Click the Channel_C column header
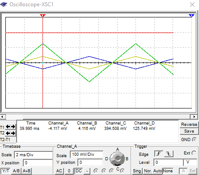Viewport: 199px width, 175px height. [x=116, y=123]
